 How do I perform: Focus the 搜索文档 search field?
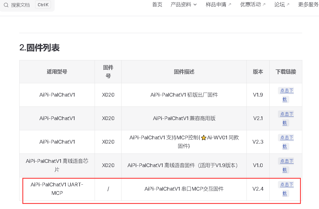click(x=20, y=5)
